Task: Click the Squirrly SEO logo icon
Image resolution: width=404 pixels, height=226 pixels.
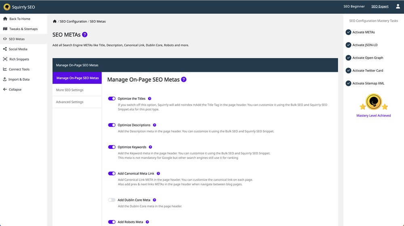Action: [7, 7]
